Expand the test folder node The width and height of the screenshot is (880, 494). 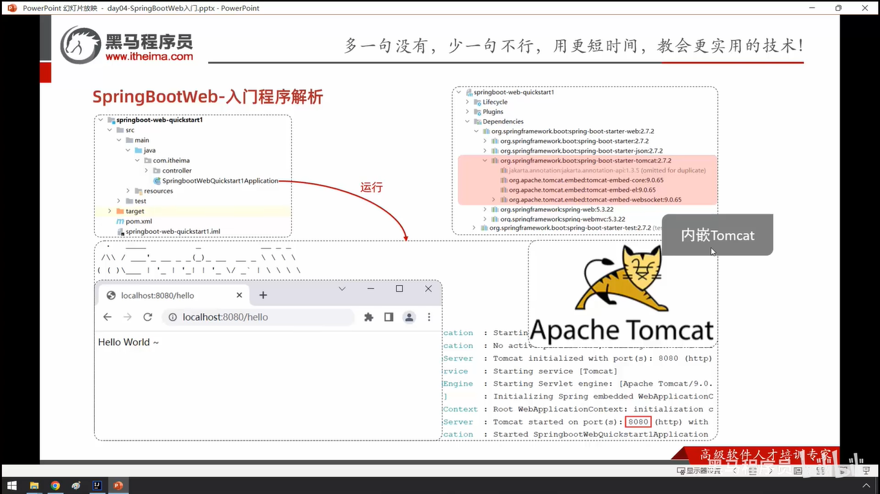point(119,201)
